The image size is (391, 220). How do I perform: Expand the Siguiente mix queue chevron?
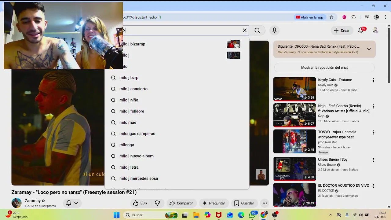coord(369,49)
